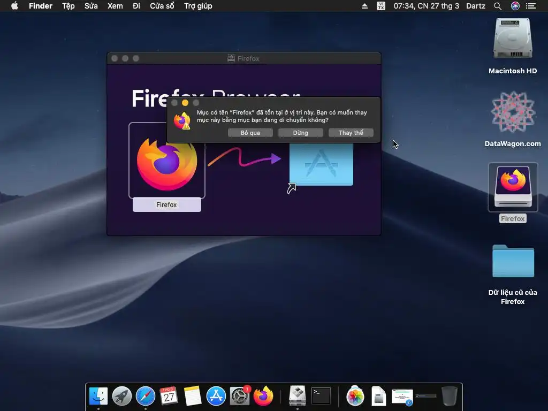Open the Tệp menu
This screenshot has height=411, width=548.
pos(68,6)
